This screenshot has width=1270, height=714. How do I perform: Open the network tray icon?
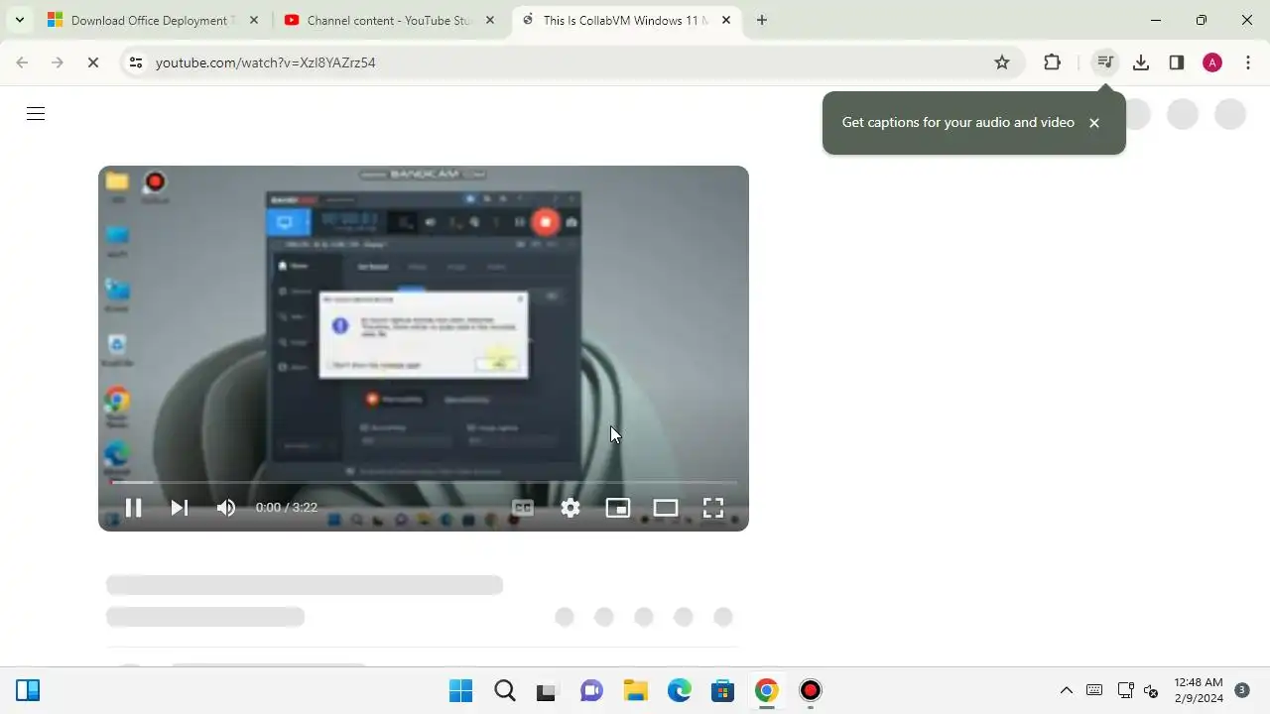coord(1125,690)
